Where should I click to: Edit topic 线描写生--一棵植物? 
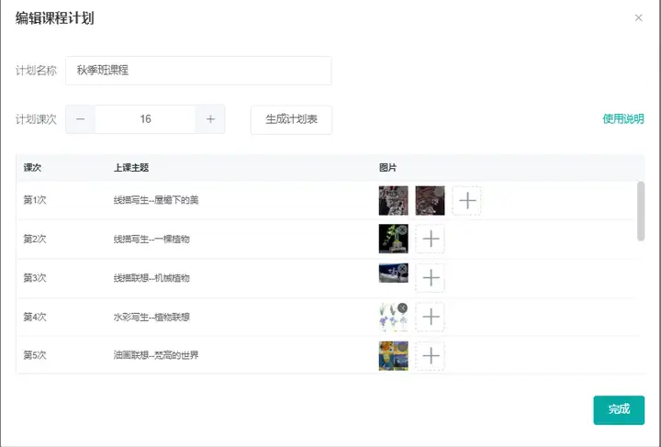pyautogui.click(x=151, y=239)
